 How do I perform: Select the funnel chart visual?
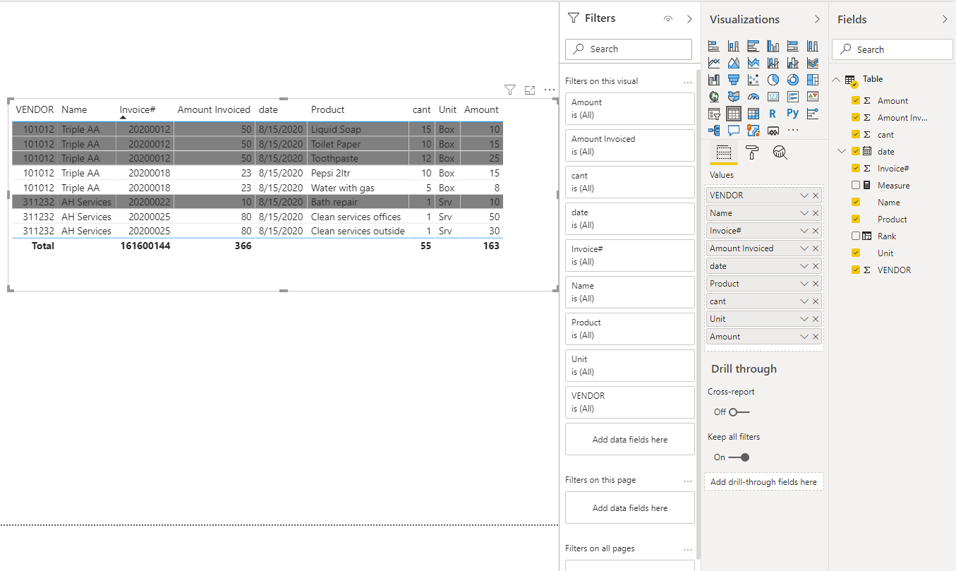click(734, 80)
